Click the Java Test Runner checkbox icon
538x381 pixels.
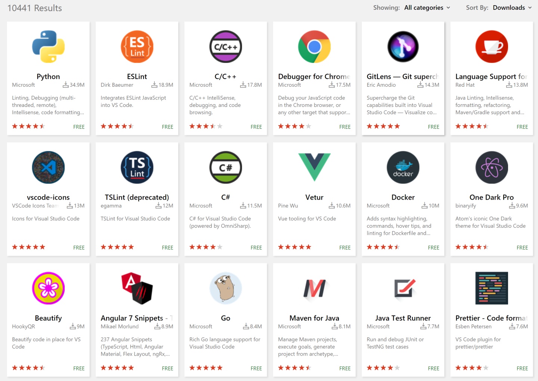tap(405, 289)
